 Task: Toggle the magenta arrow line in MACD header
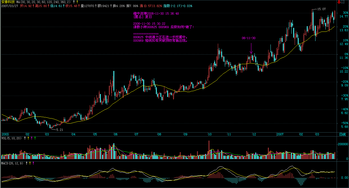(x=33, y=163)
